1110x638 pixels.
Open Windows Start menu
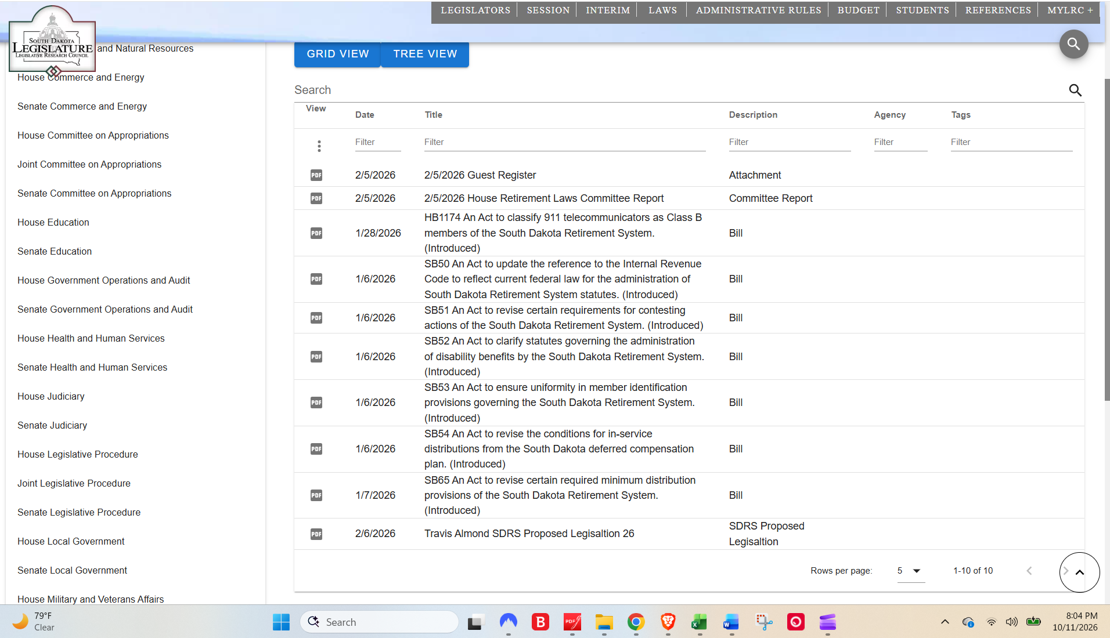[281, 622]
